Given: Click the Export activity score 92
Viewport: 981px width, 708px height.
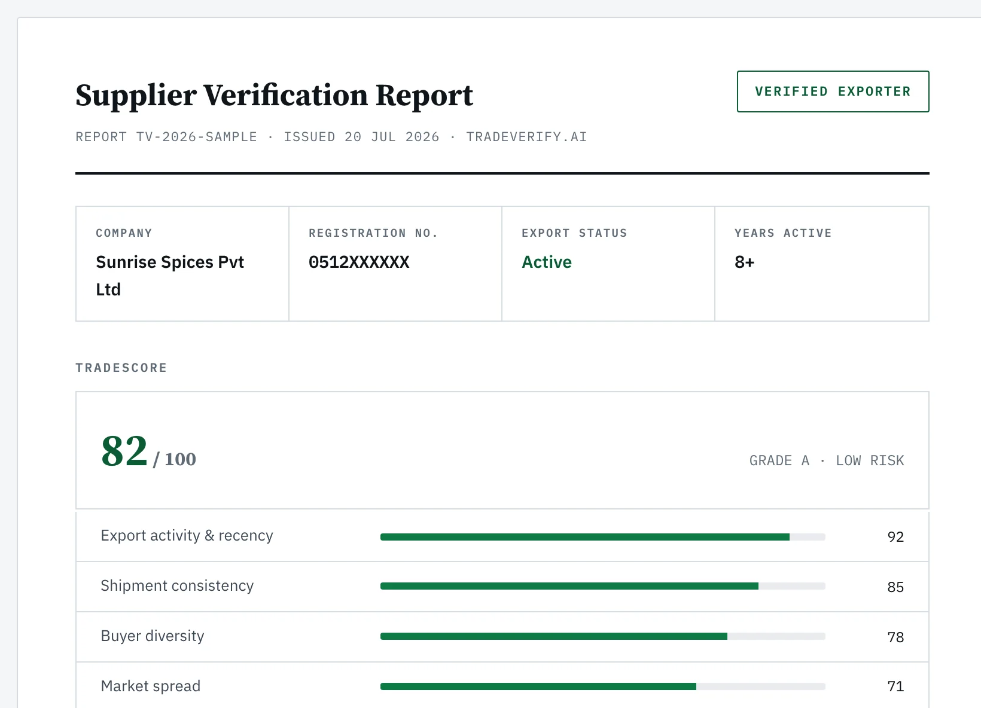Looking at the screenshot, I should [x=895, y=537].
